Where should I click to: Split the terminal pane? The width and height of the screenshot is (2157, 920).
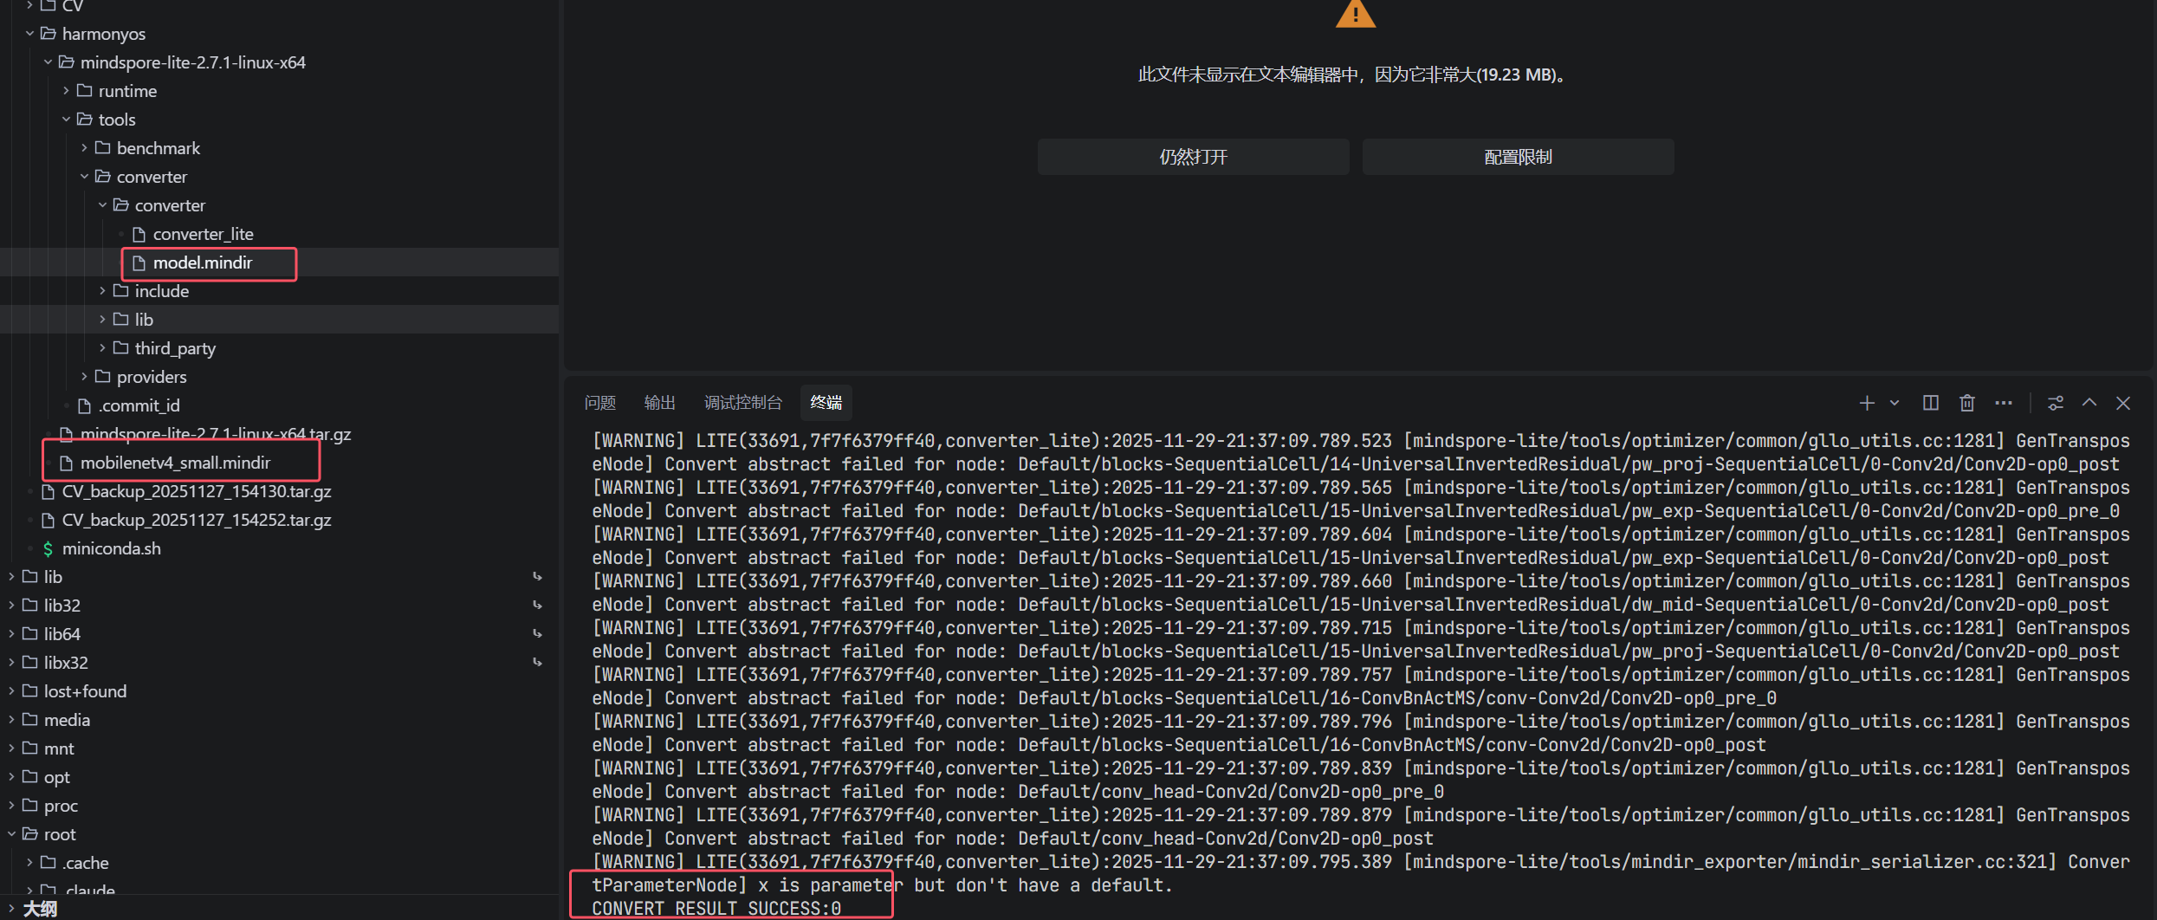click(x=1930, y=403)
